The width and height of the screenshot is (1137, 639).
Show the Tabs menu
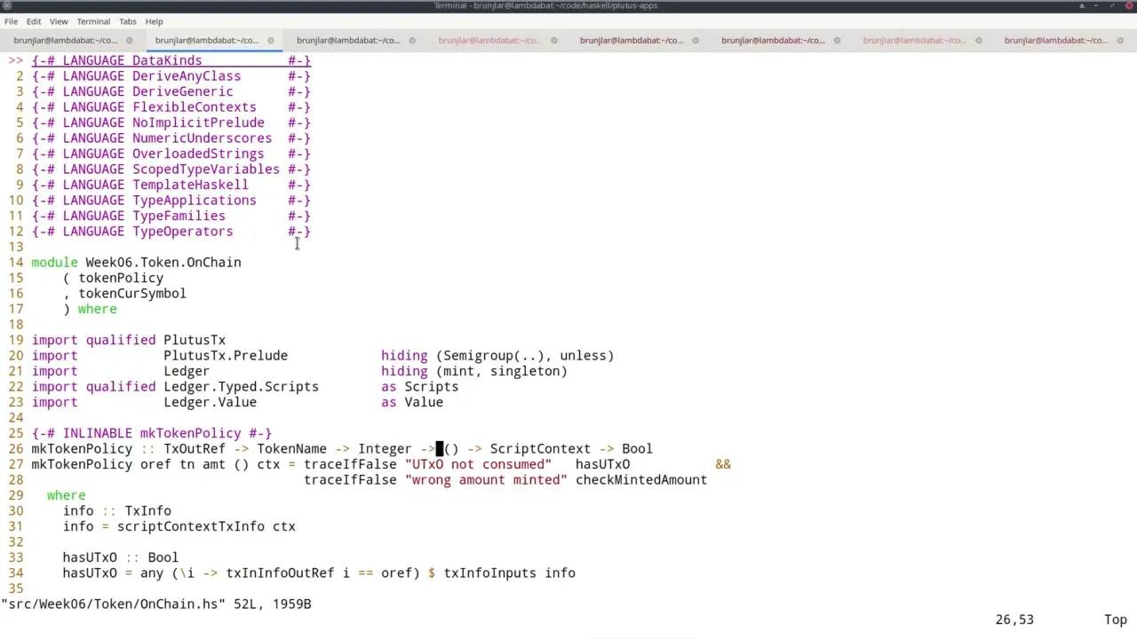pos(128,21)
